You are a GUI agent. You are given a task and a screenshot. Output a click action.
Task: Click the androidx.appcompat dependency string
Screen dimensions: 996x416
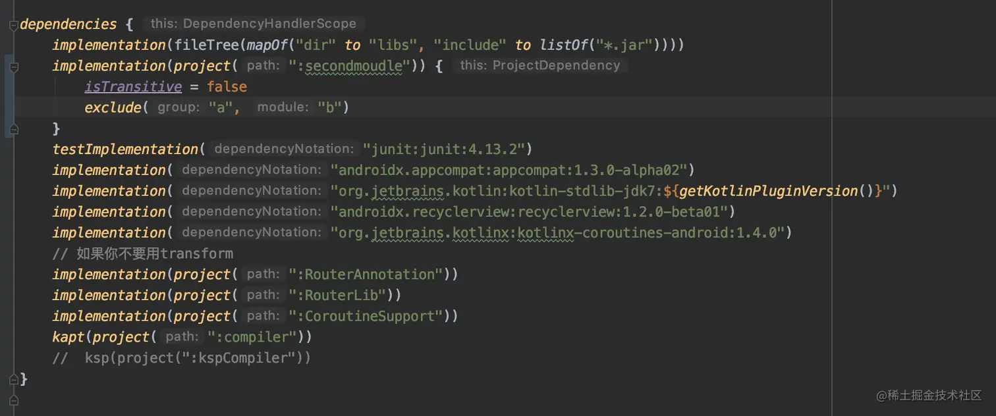[509, 170]
